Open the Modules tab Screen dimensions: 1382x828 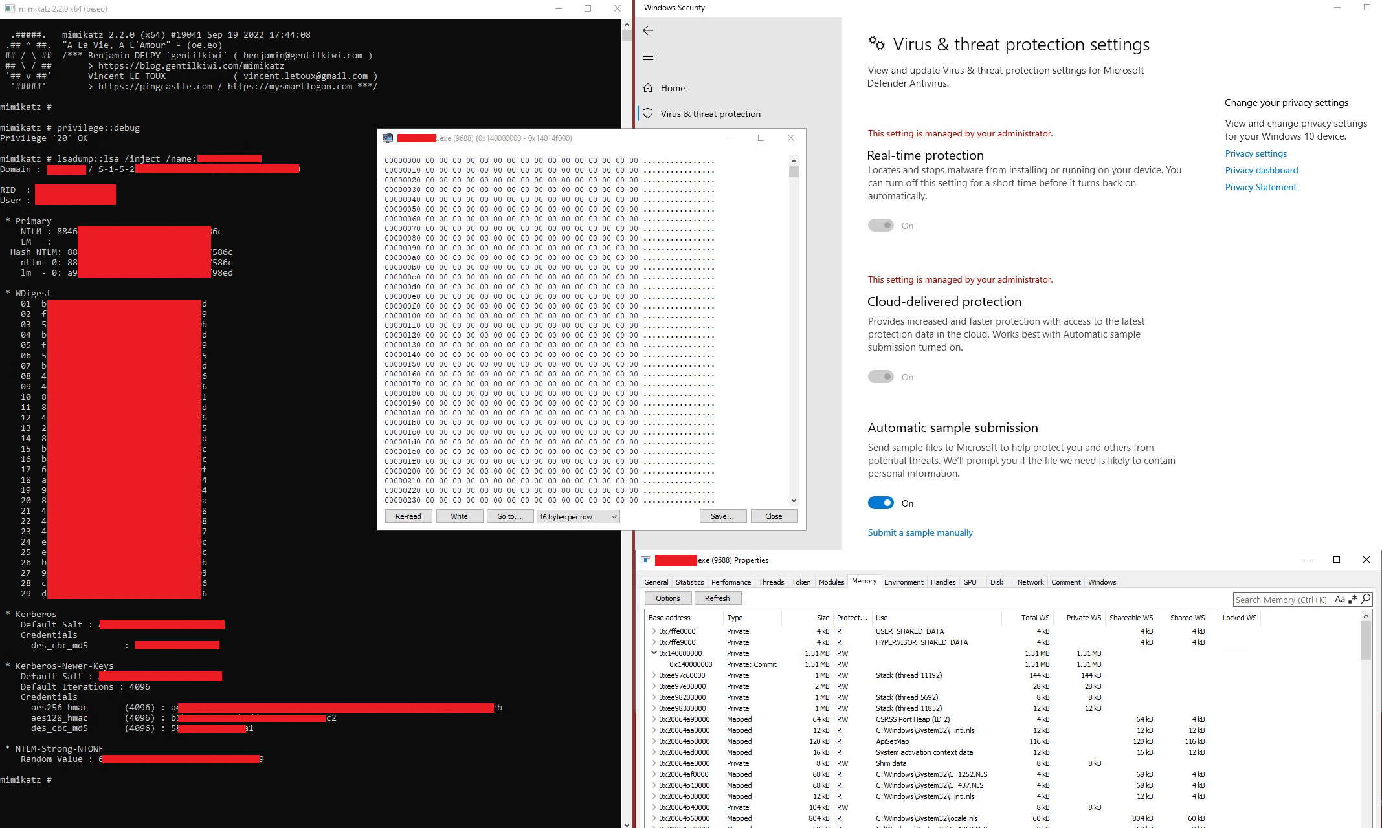click(x=831, y=582)
